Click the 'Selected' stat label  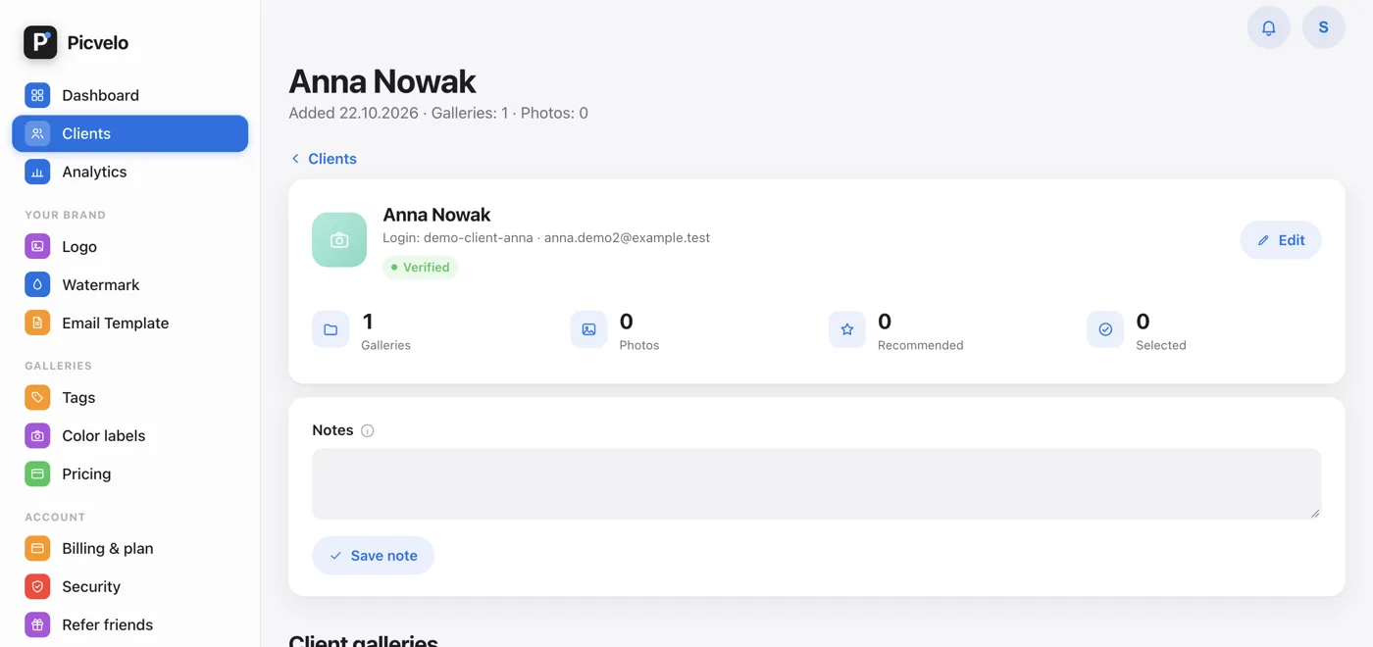tap(1161, 345)
